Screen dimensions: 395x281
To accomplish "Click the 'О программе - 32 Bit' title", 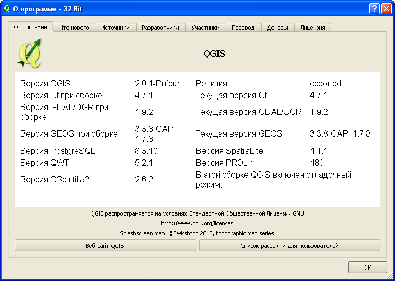I will (x=48, y=9).
